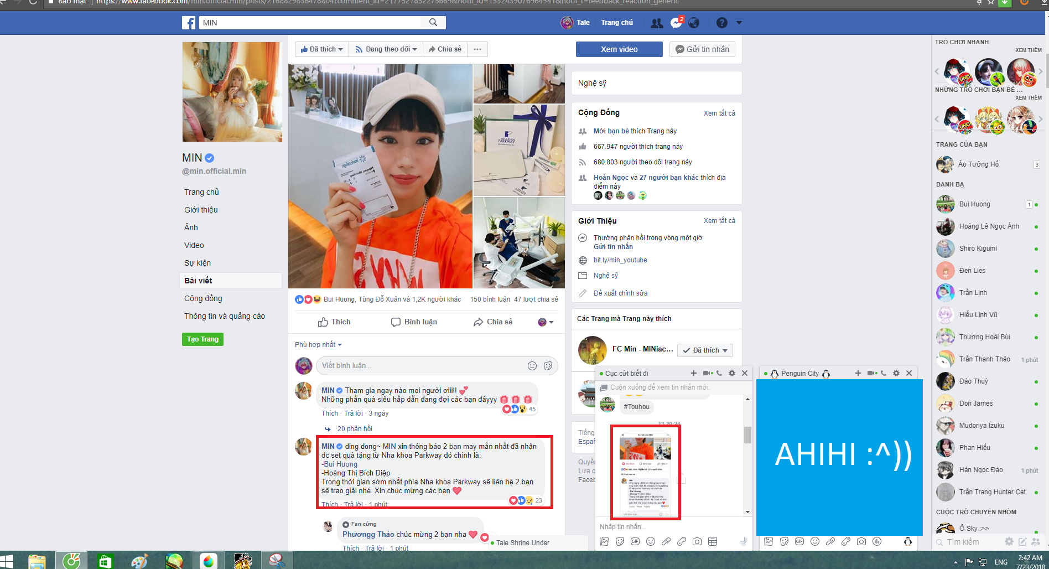
Task: Open Giới thiệu in page sidebar
Action: tap(201, 210)
